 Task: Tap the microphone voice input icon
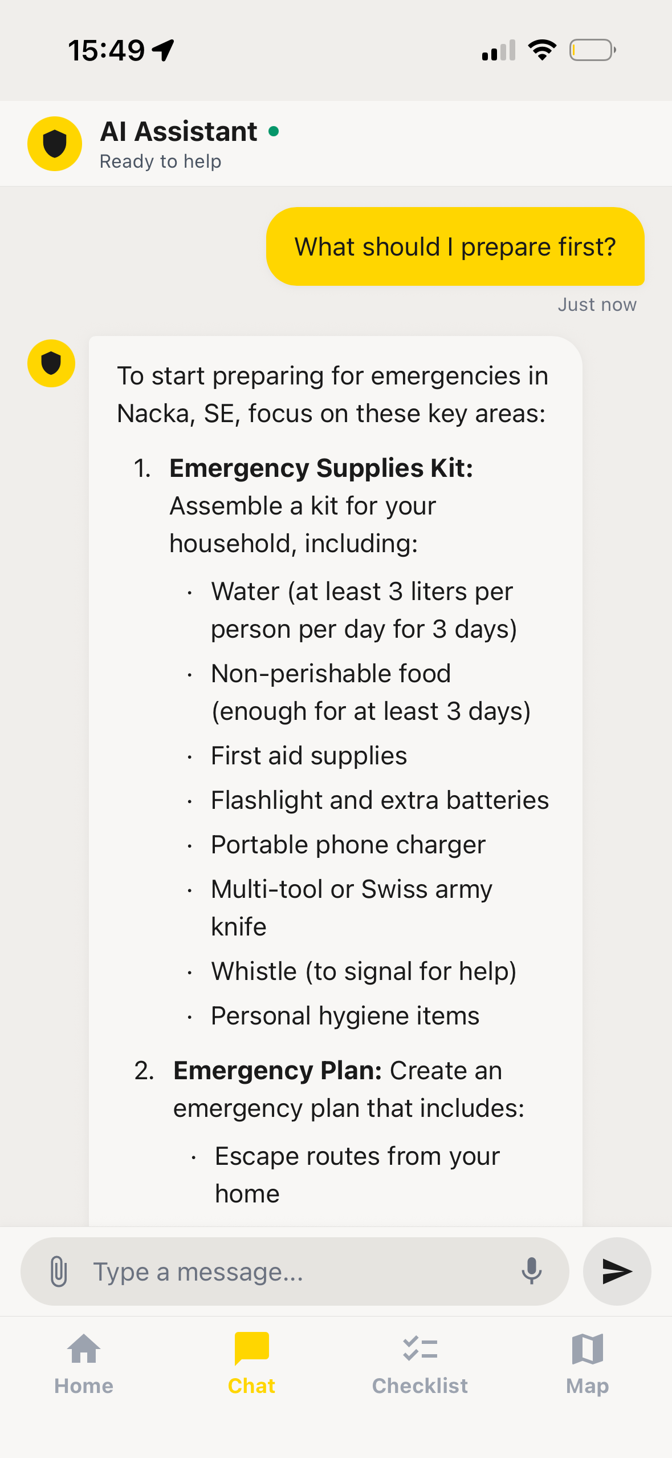pos(531,1271)
